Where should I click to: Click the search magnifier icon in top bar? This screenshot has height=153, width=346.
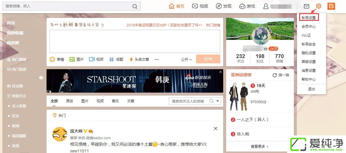click(x=135, y=6)
